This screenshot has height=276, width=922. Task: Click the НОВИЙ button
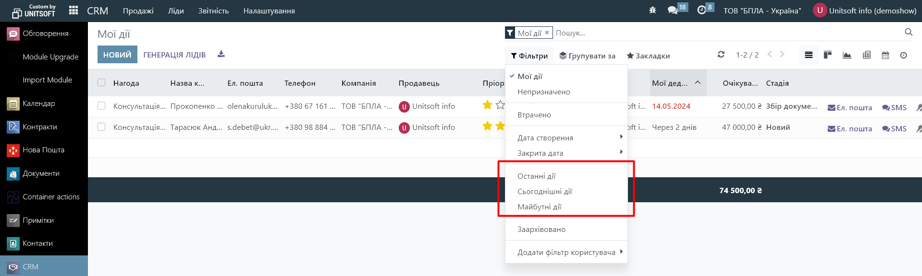pyautogui.click(x=117, y=55)
